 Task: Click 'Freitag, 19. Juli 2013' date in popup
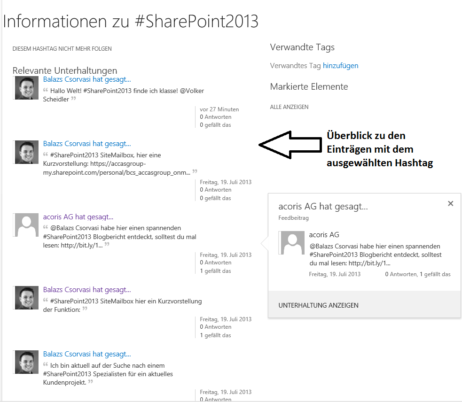tap(335, 274)
